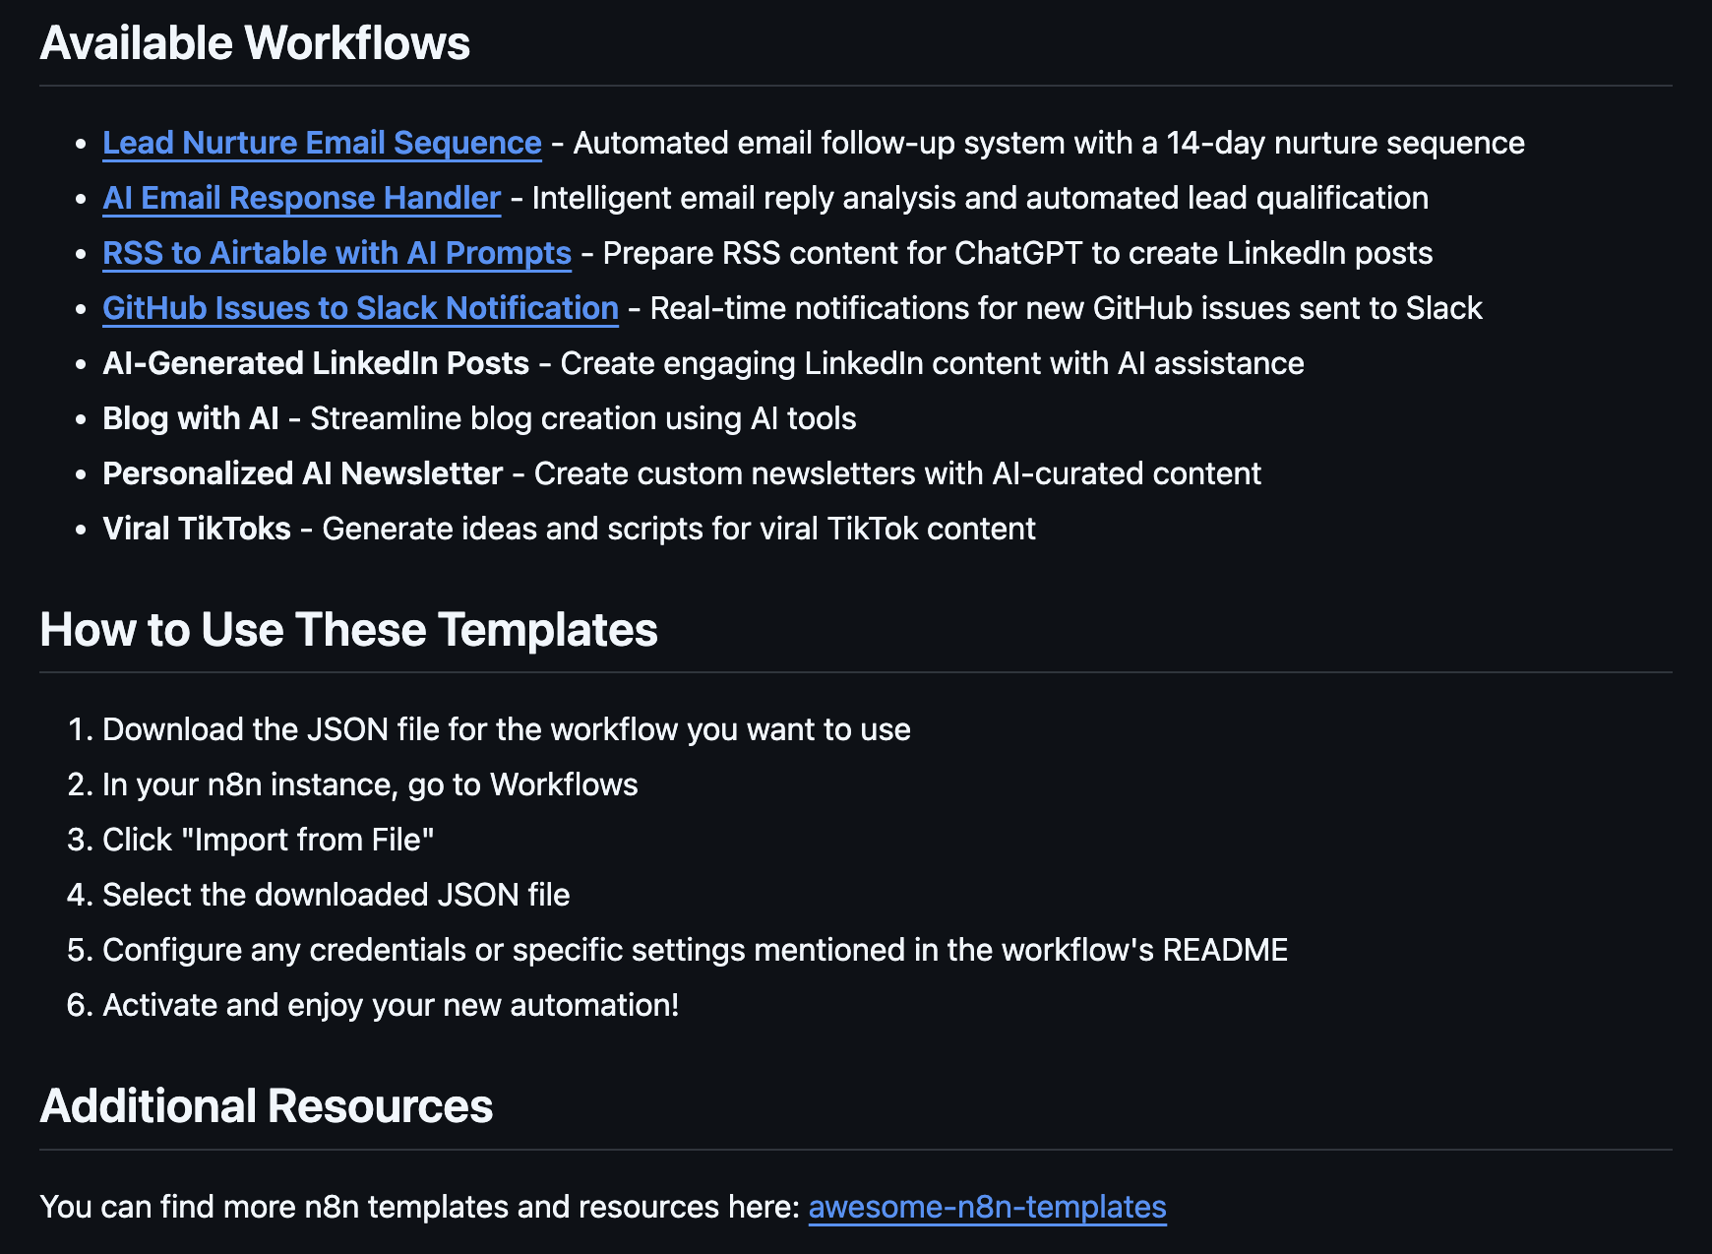This screenshot has width=1712, height=1254.
Task: Click the Available Workflows heading
Action: pyautogui.click(x=254, y=42)
